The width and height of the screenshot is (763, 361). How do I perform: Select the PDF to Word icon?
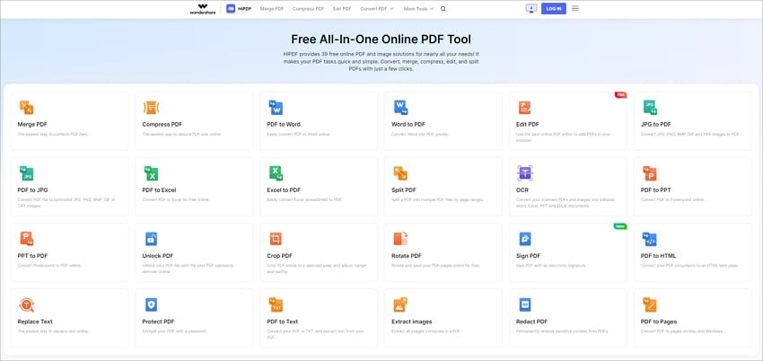[x=276, y=107]
